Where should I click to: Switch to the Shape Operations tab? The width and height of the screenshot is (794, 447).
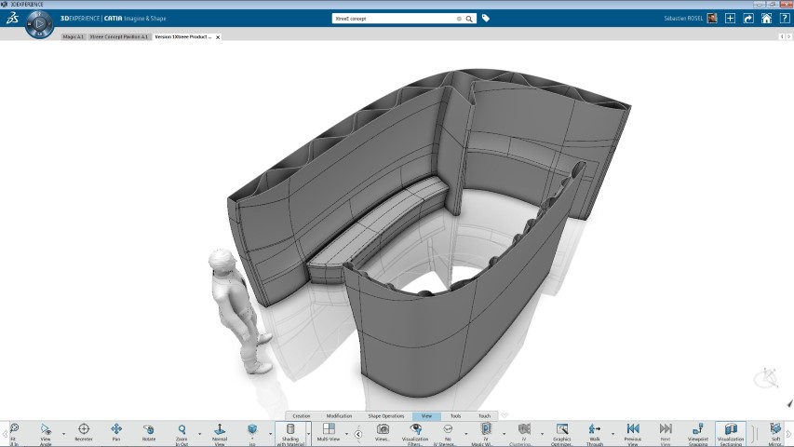(x=385, y=416)
